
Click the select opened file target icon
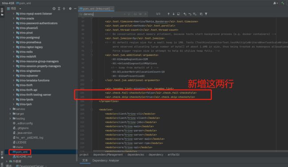[x=54, y=8]
